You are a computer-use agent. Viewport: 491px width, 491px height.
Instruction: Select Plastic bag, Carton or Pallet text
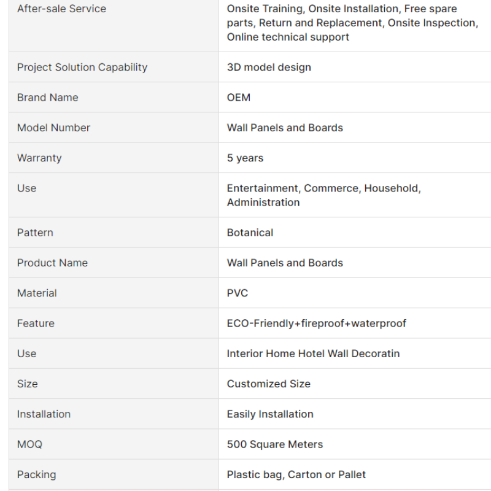tap(296, 474)
